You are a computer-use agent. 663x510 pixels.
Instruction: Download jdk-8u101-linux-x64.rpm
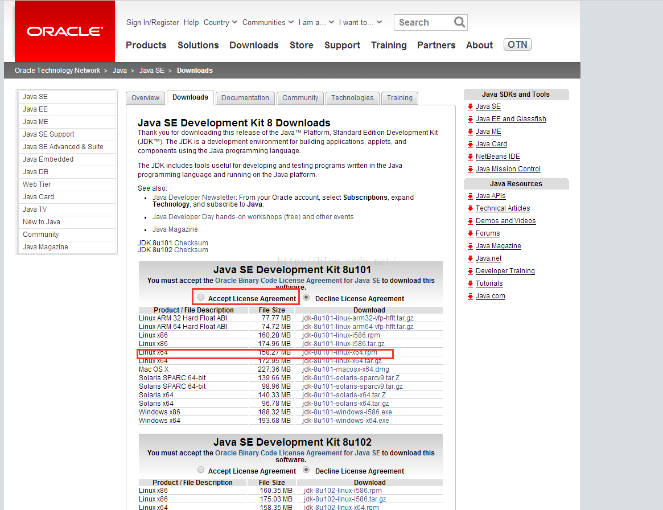[340, 352]
